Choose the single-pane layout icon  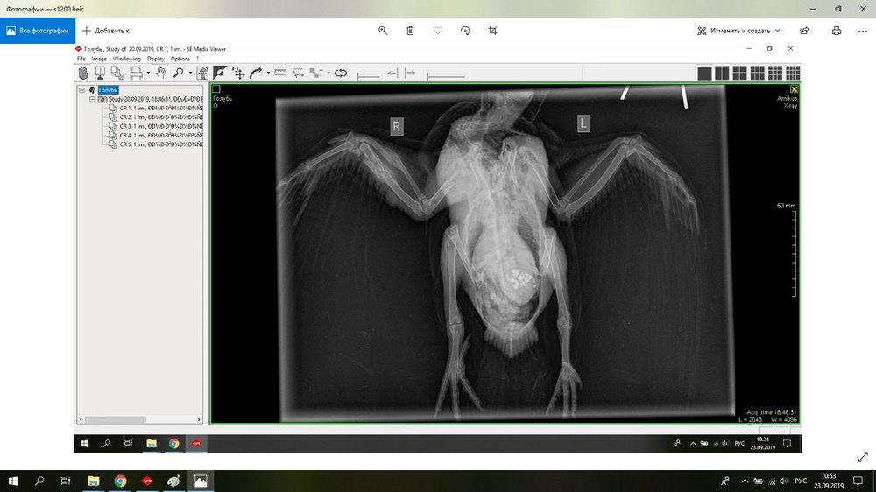703,74
